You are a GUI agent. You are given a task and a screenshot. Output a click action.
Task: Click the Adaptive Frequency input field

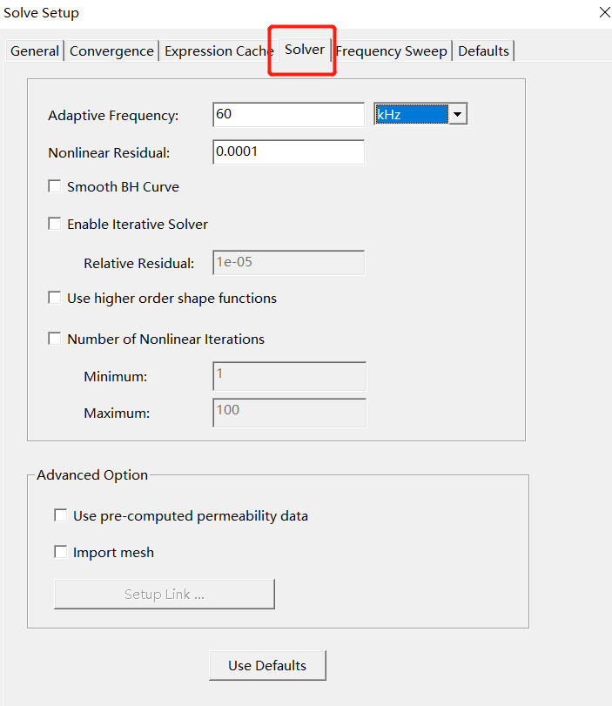[288, 115]
